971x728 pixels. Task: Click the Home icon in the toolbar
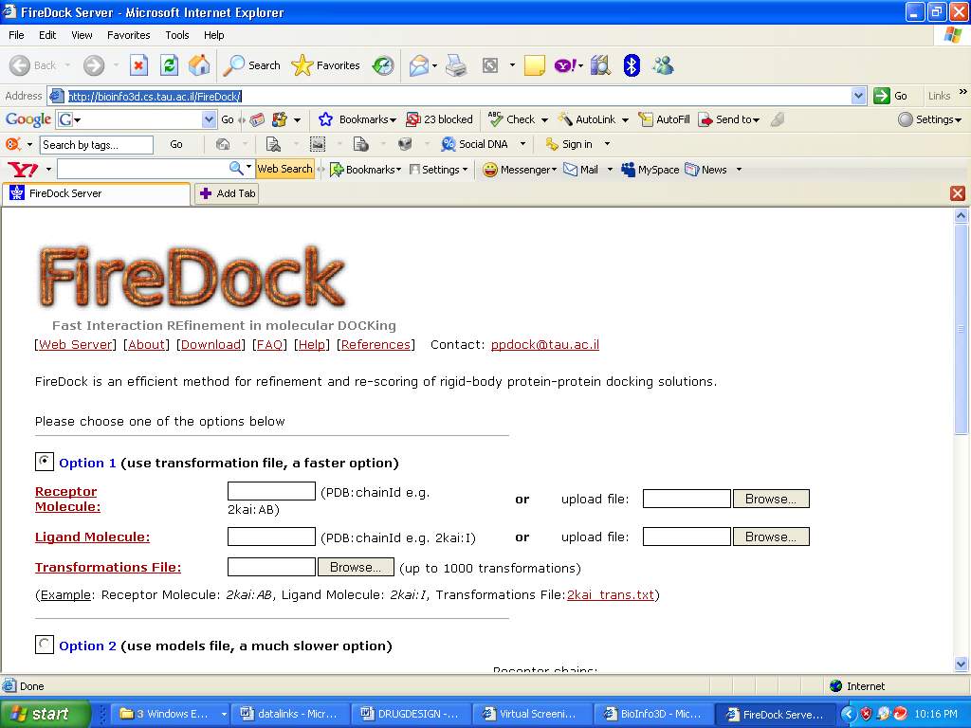pos(199,65)
